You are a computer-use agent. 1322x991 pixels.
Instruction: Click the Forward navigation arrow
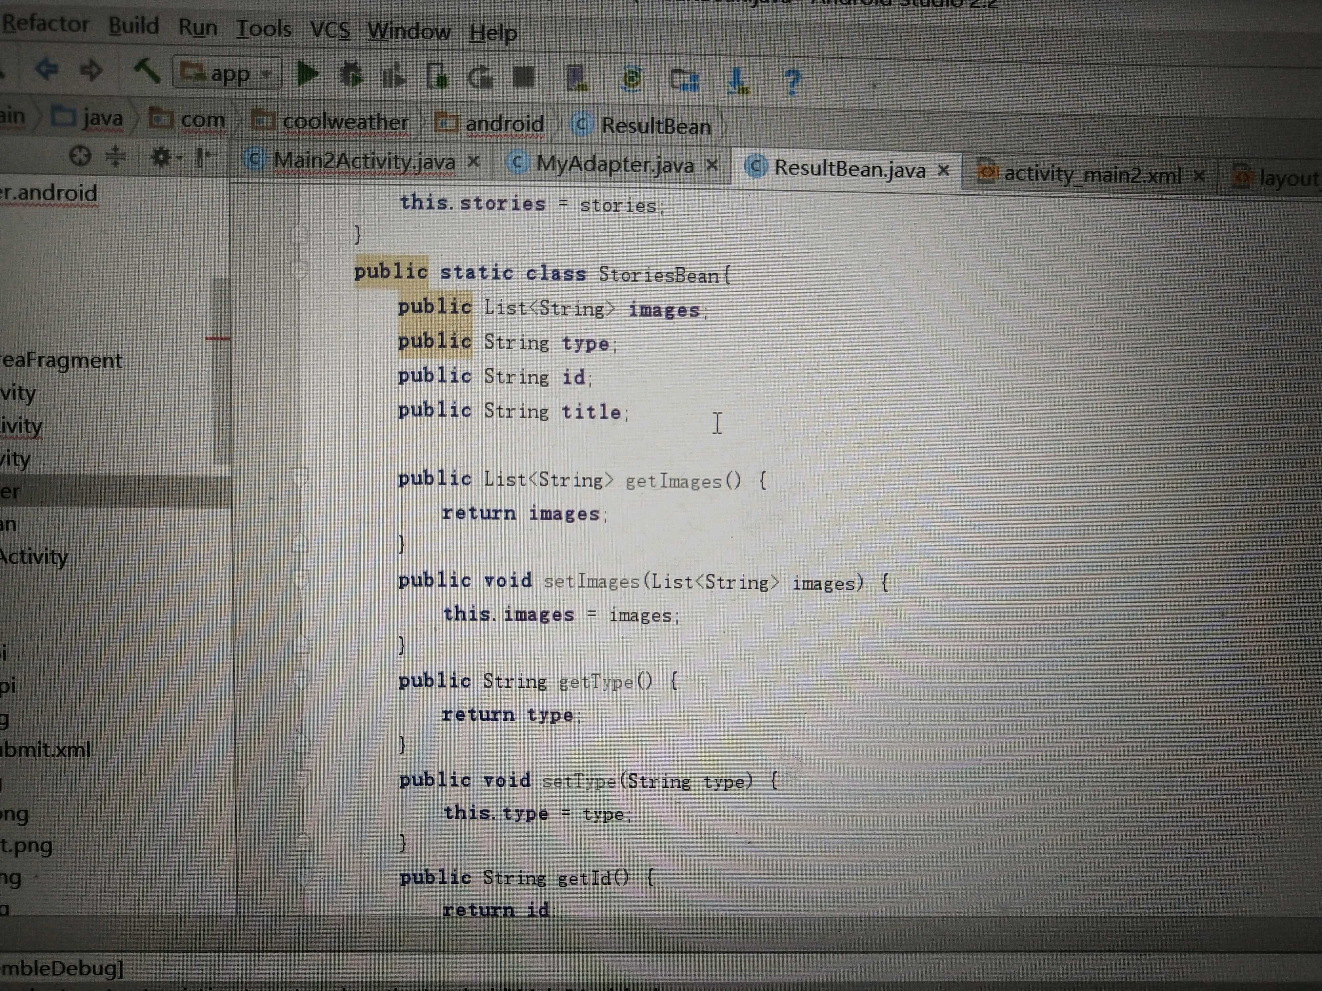[x=91, y=70]
